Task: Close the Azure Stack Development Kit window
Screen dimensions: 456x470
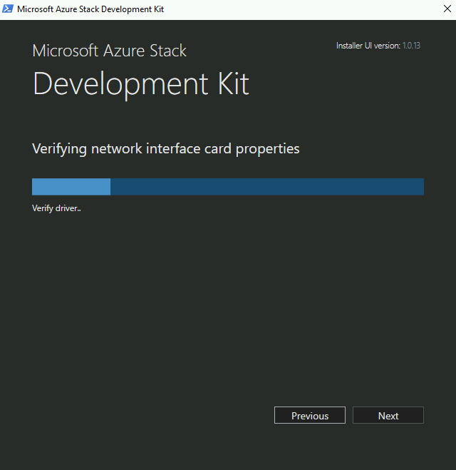Action: click(447, 9)
